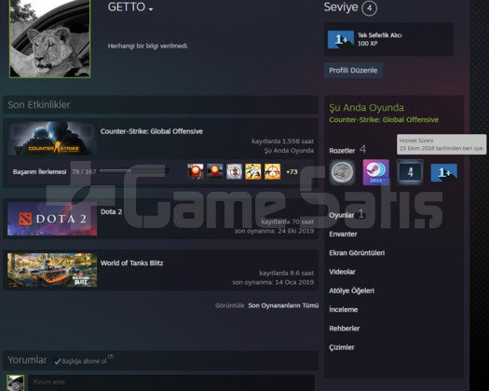
Task: Open the Counter-Strike banner thumbnail in recent activity
Action: pos(52,139)
